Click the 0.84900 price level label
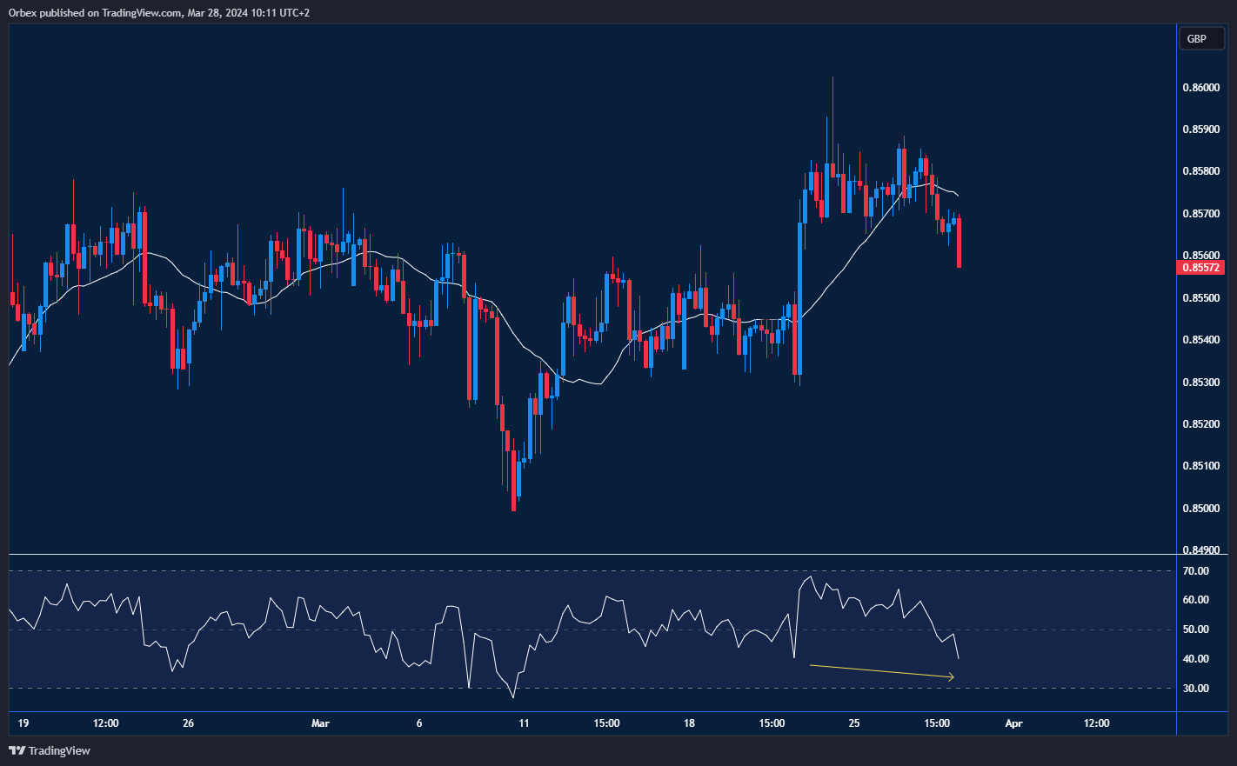Screen dimensions: 1237x766 tap(1200, 550)
